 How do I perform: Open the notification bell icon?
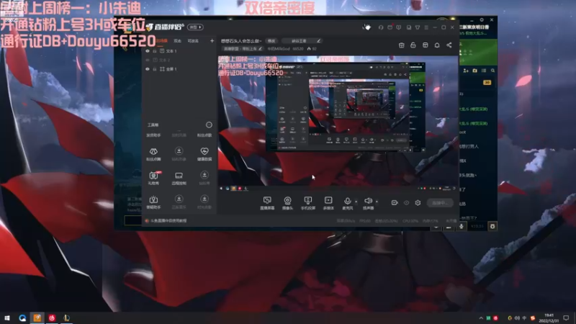(x=437, y=45)
